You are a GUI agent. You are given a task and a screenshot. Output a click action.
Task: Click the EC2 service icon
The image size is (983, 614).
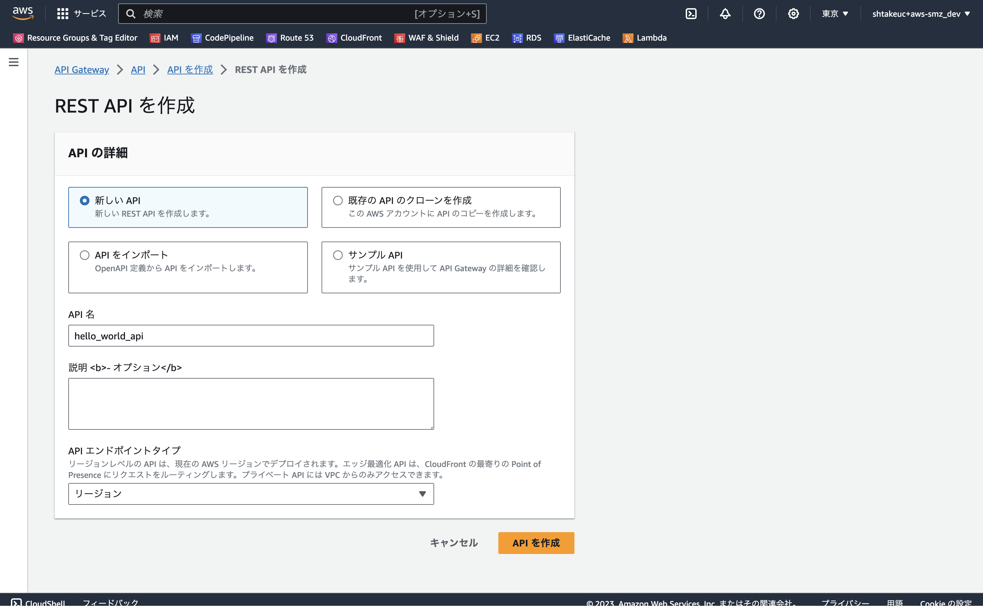[476, 38]
